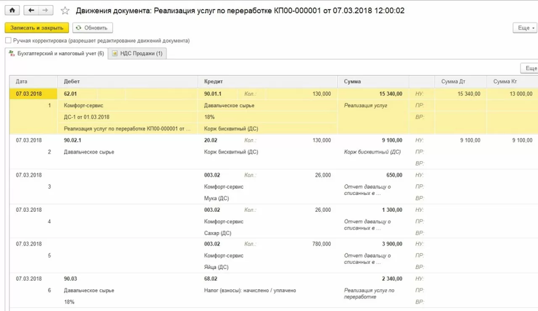The width and height of the screenshot is (538, 311).
Task: Click the green refresh icon on Обновить
Action: 79,28
